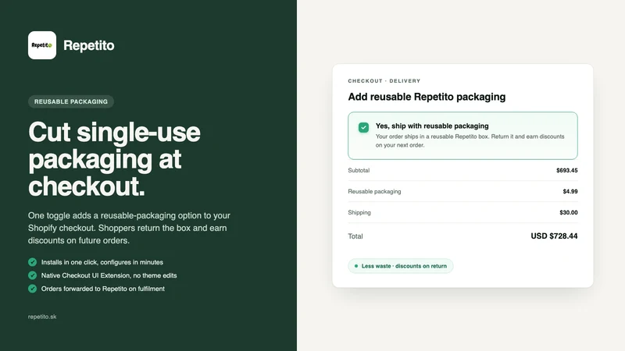Toggle the ship with reusable packaging checkbox

363,127
